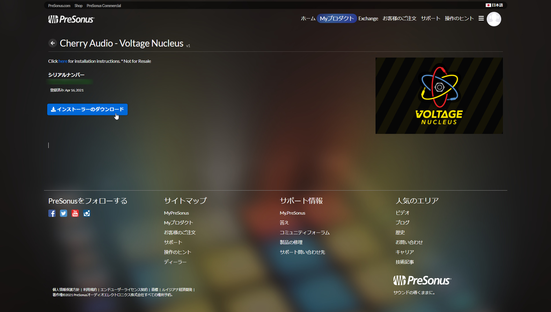This screenshot has height=312, width=551.
Task: Select the Myプロダクト navigation tab
Action: pyautogui.click(x=337, y=19)
